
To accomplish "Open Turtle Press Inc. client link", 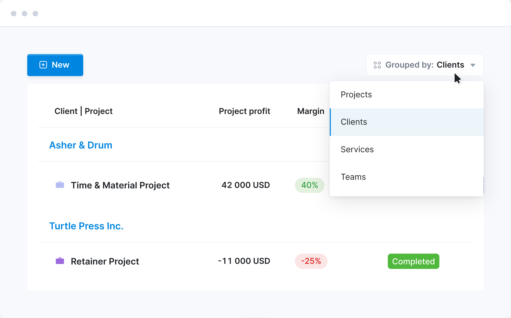I will coord(86,226).
